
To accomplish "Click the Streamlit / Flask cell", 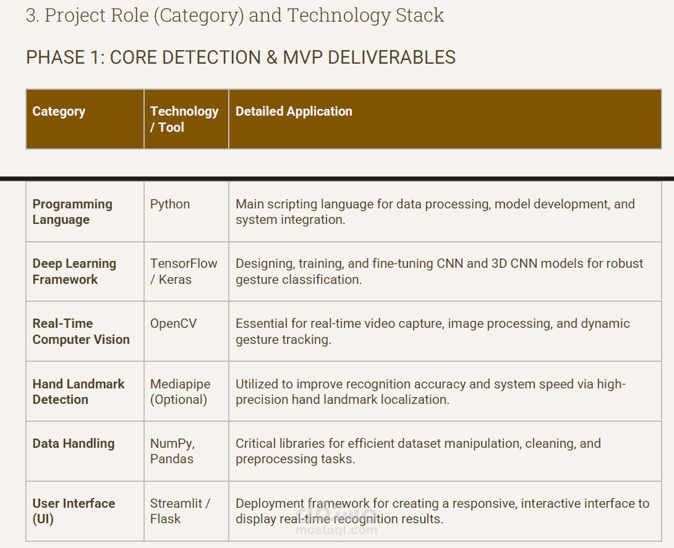I will [x=180, y=511].
